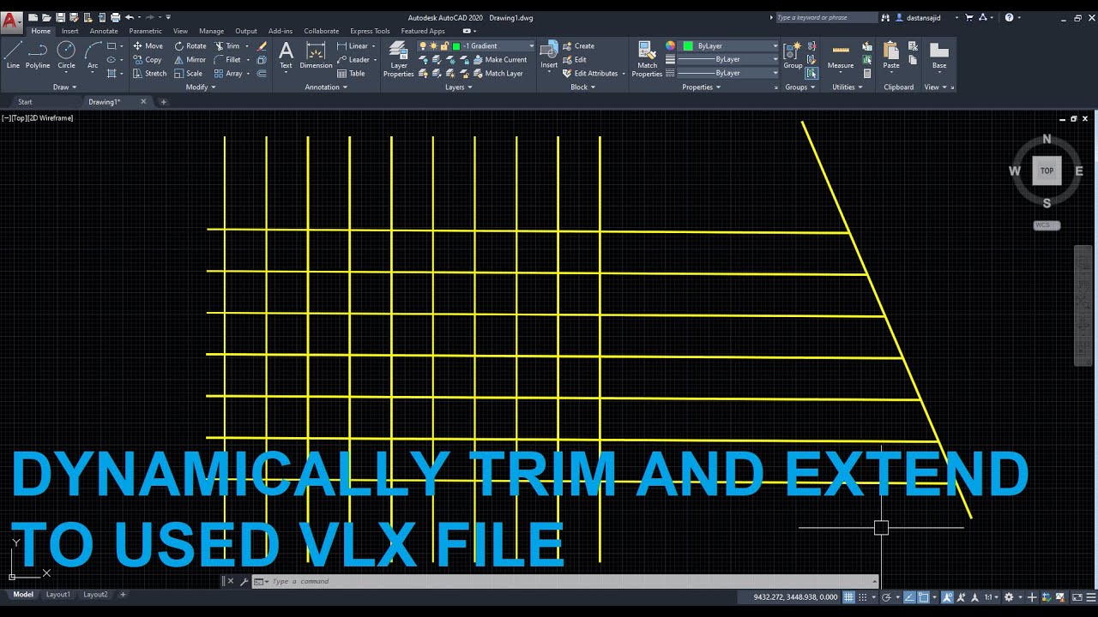Activate the Mirror command
The height and width of the screenshot is (617, 1098).
[190, 60]
